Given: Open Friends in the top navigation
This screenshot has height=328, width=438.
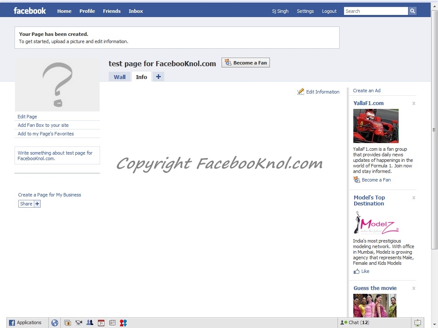Looking at the screenshot, I should (112, 11).
